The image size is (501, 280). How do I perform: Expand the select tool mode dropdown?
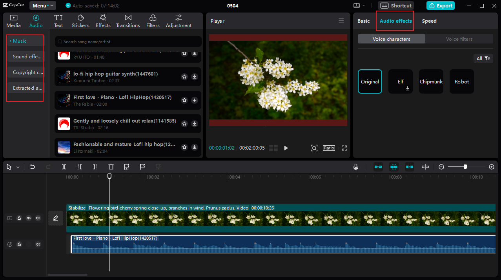[18, 167]
